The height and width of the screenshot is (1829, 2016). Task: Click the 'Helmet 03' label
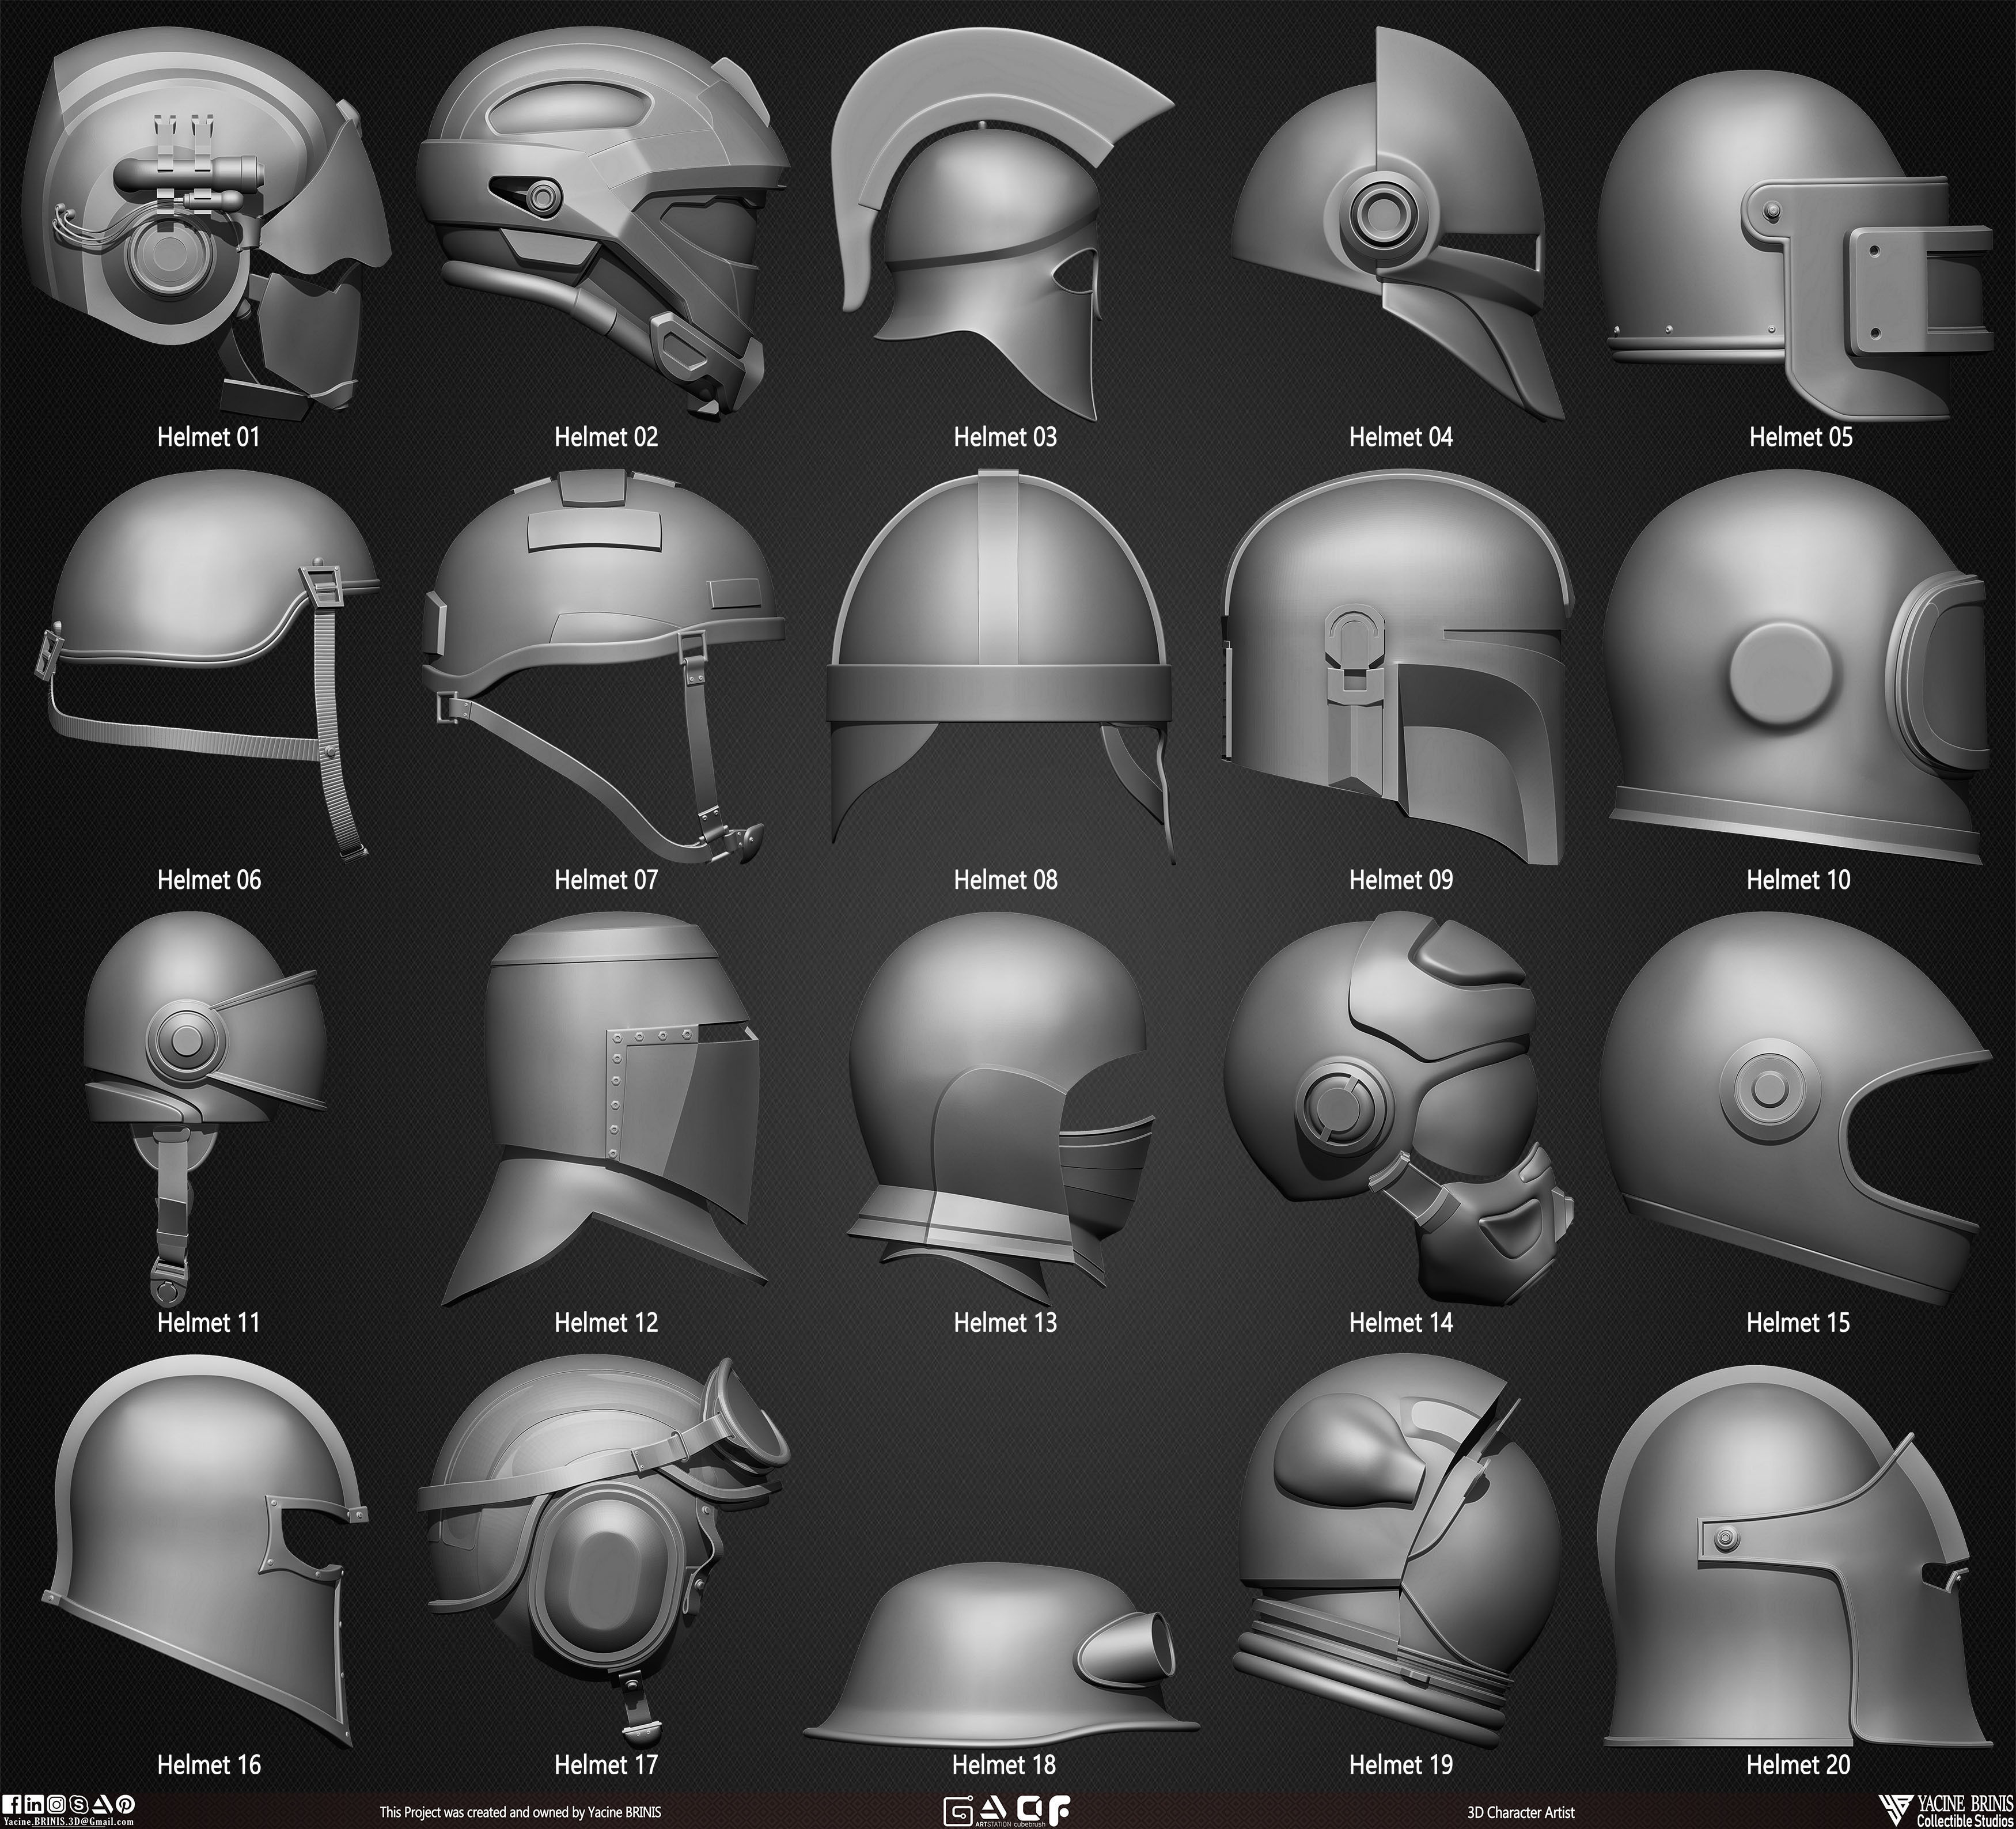1005,437
